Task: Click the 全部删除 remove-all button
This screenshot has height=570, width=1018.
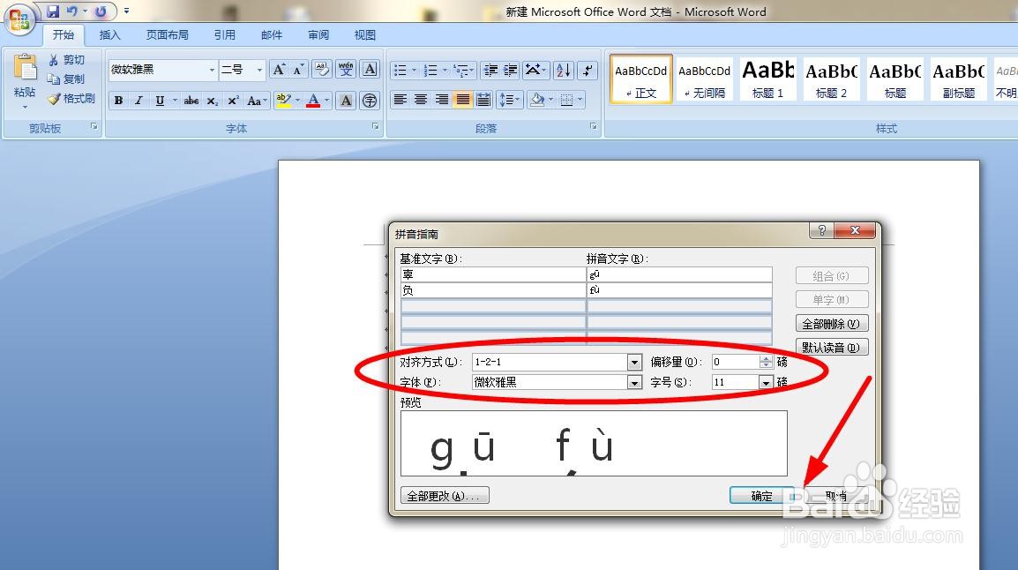Action: click(x=831, y=323)
